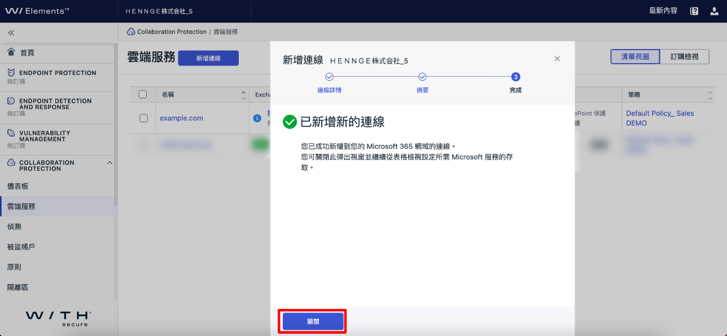Click the Endpoint Detection and Response icon
Viewport: 727px width, 336px height.
click(11, 101)
